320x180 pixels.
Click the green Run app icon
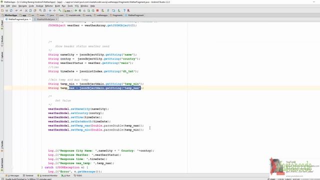75,10
